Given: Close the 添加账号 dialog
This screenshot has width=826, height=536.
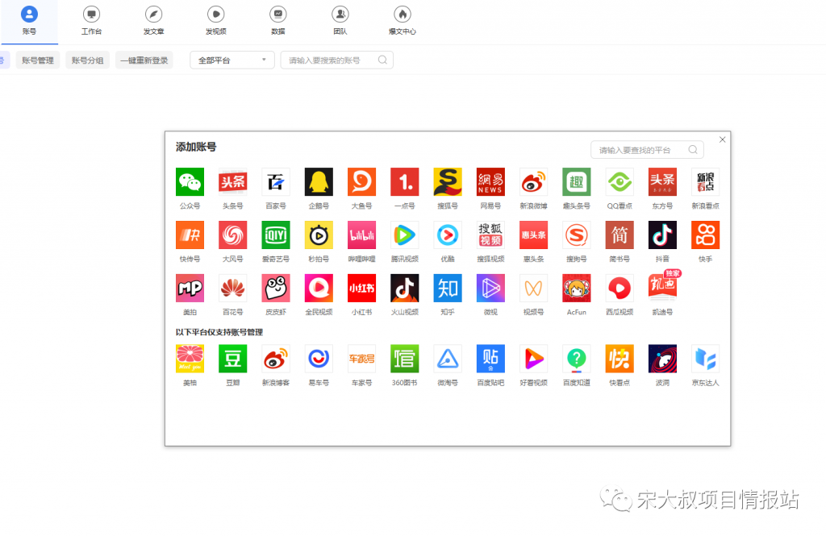Looking at the screenshot, I should 722,139.
